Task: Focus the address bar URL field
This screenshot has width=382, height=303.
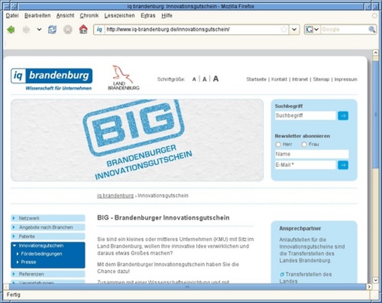Action: pyautogui.click(x=192, y=30)
